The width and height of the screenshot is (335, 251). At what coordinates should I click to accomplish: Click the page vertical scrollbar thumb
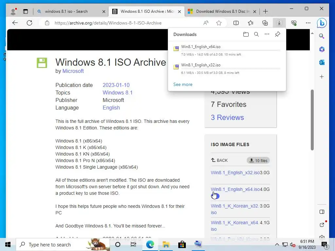point(312,120)
